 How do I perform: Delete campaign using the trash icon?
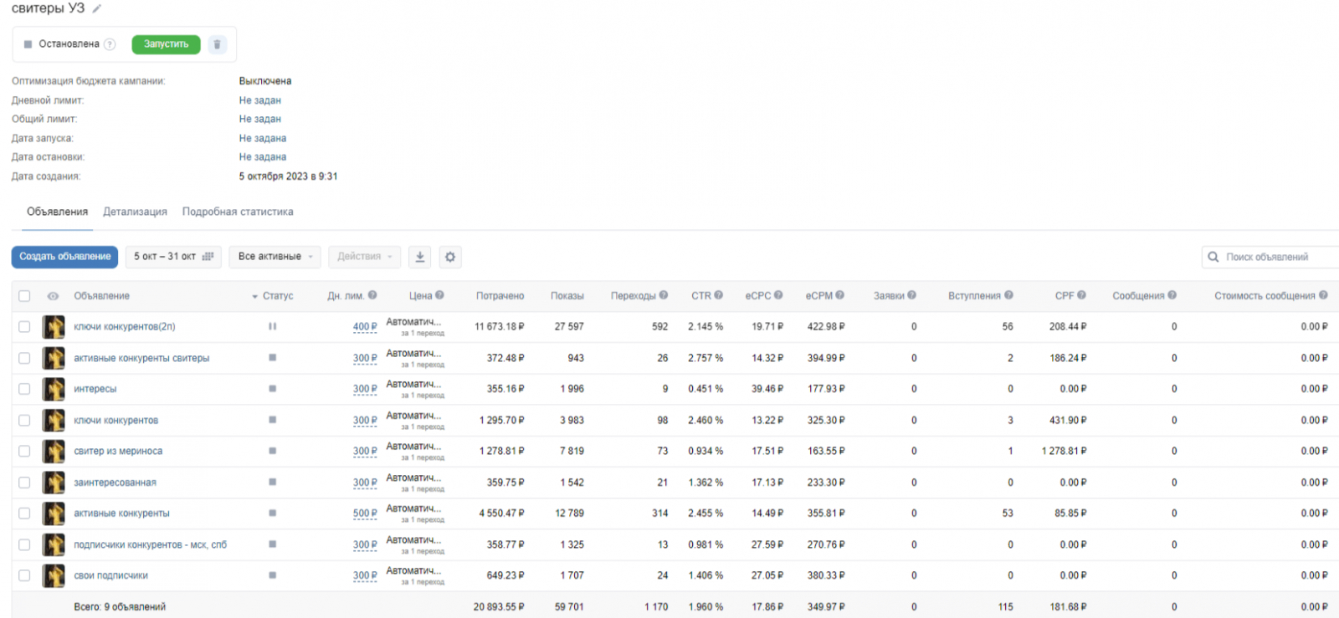click(217, 44)
